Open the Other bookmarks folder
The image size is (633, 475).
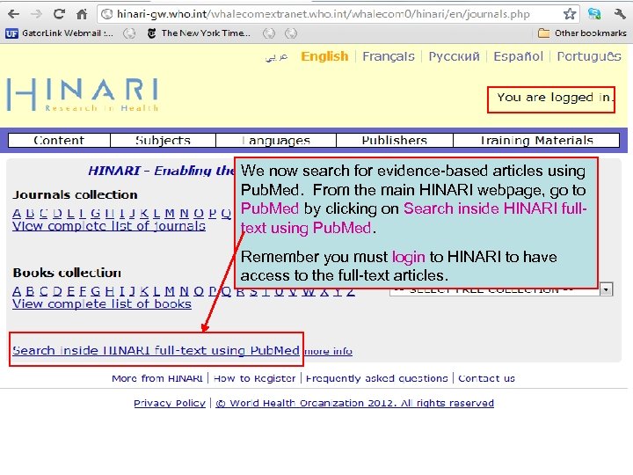(582, 33)
